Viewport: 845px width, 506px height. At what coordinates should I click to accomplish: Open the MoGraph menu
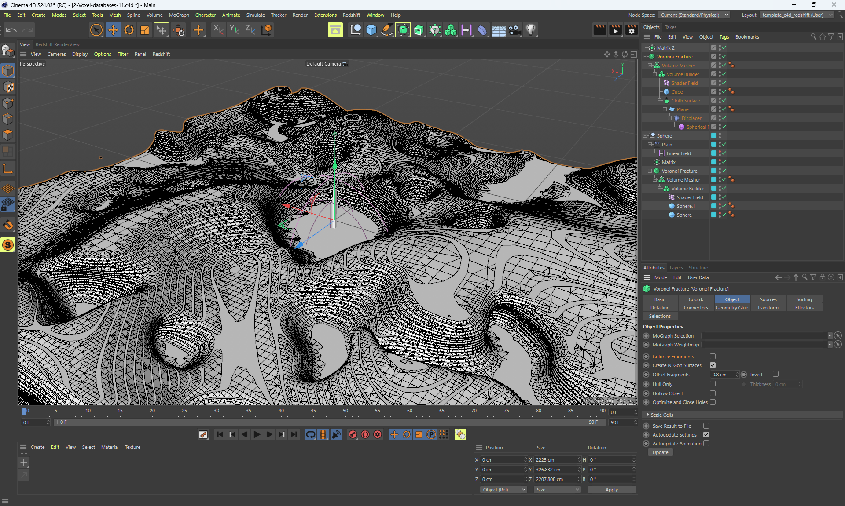179,15
